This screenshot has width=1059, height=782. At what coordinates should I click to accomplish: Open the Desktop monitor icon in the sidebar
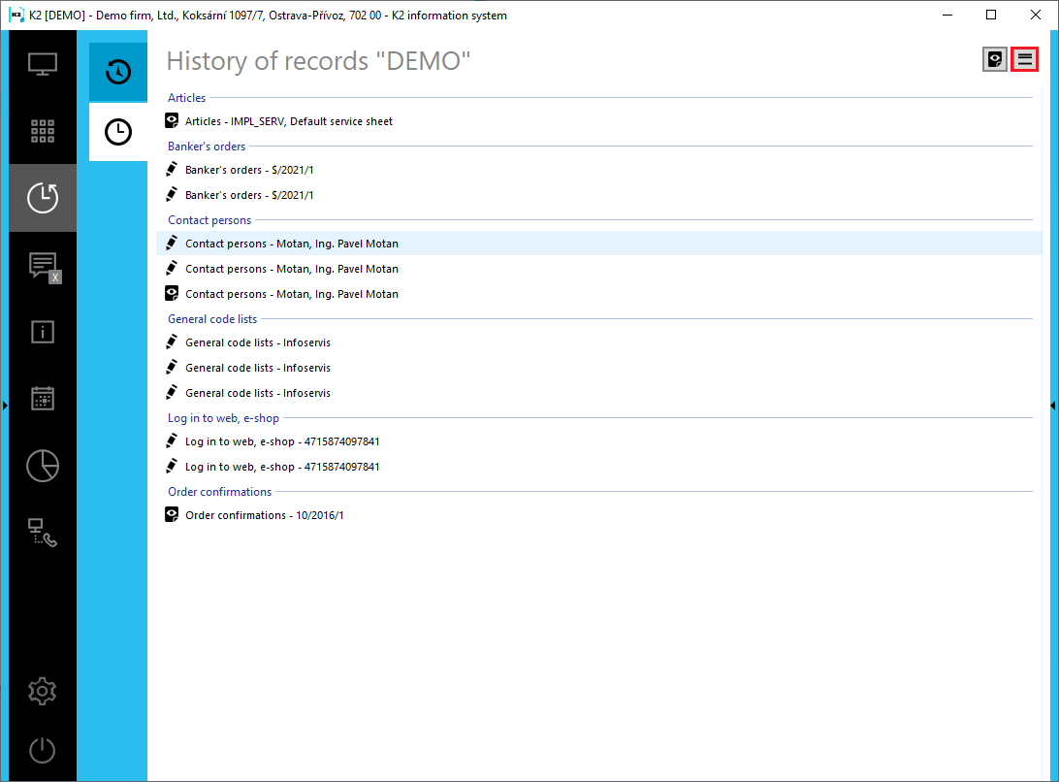click(43, 64)
